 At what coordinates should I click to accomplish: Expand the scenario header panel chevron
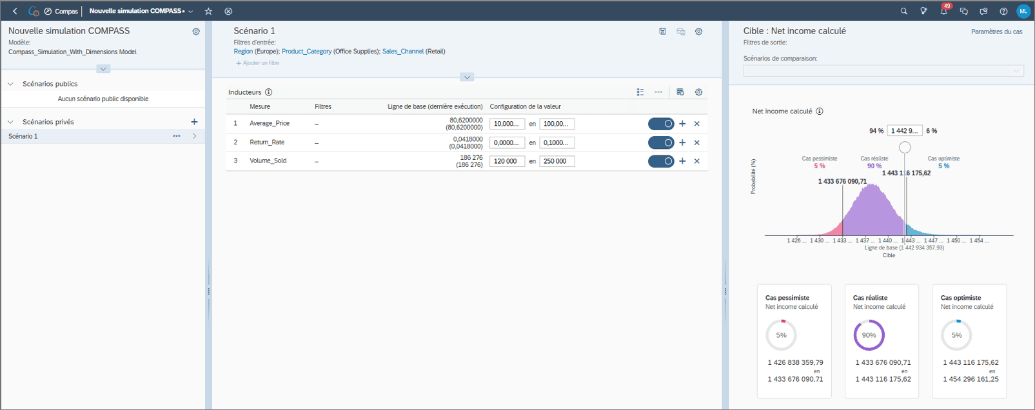[x=467, y=77]
